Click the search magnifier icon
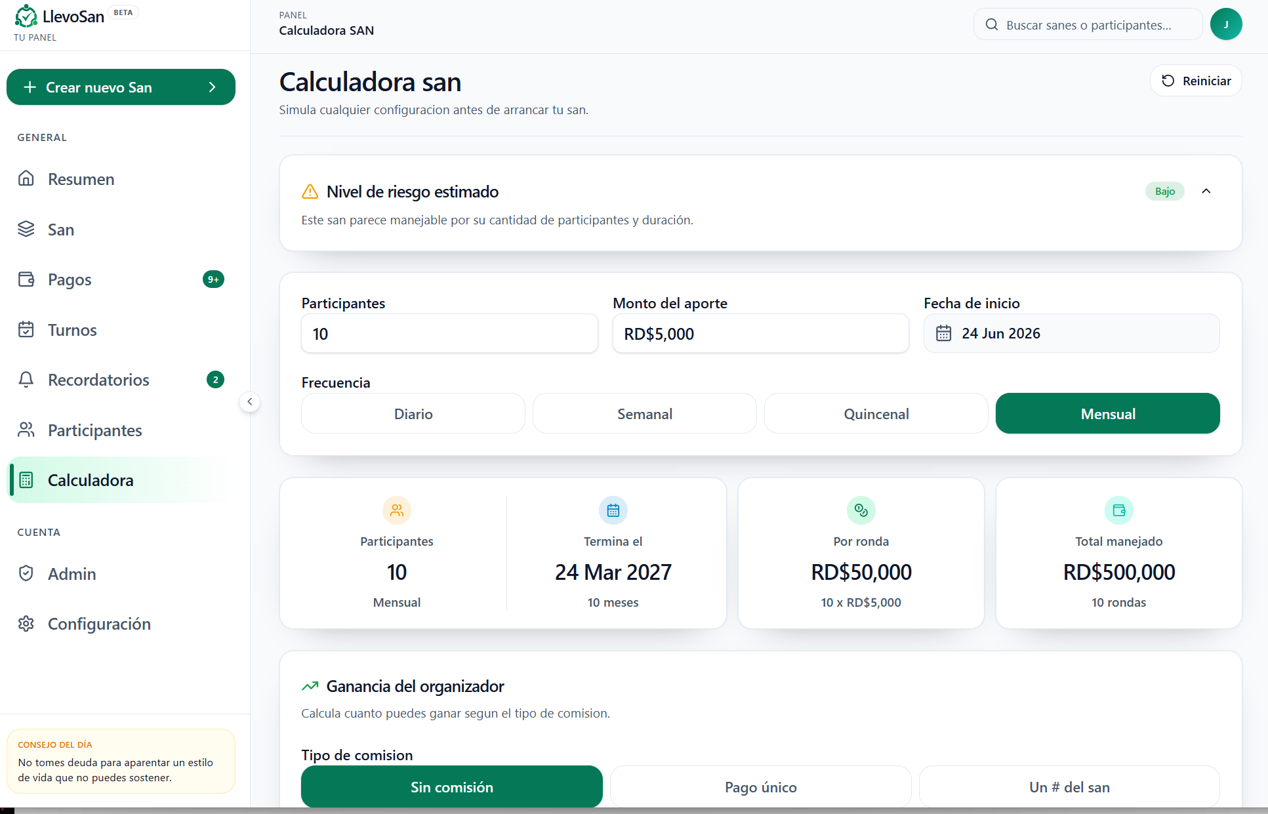Viewport: 1268px width, 814px height. pos(992,25)
